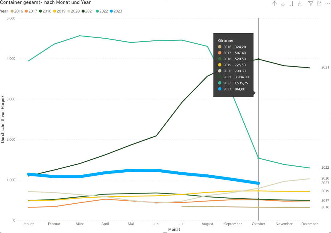Viewport: 331px width, 233px height.
Task: Click the Monat axis title
Action: coord(174,229)
